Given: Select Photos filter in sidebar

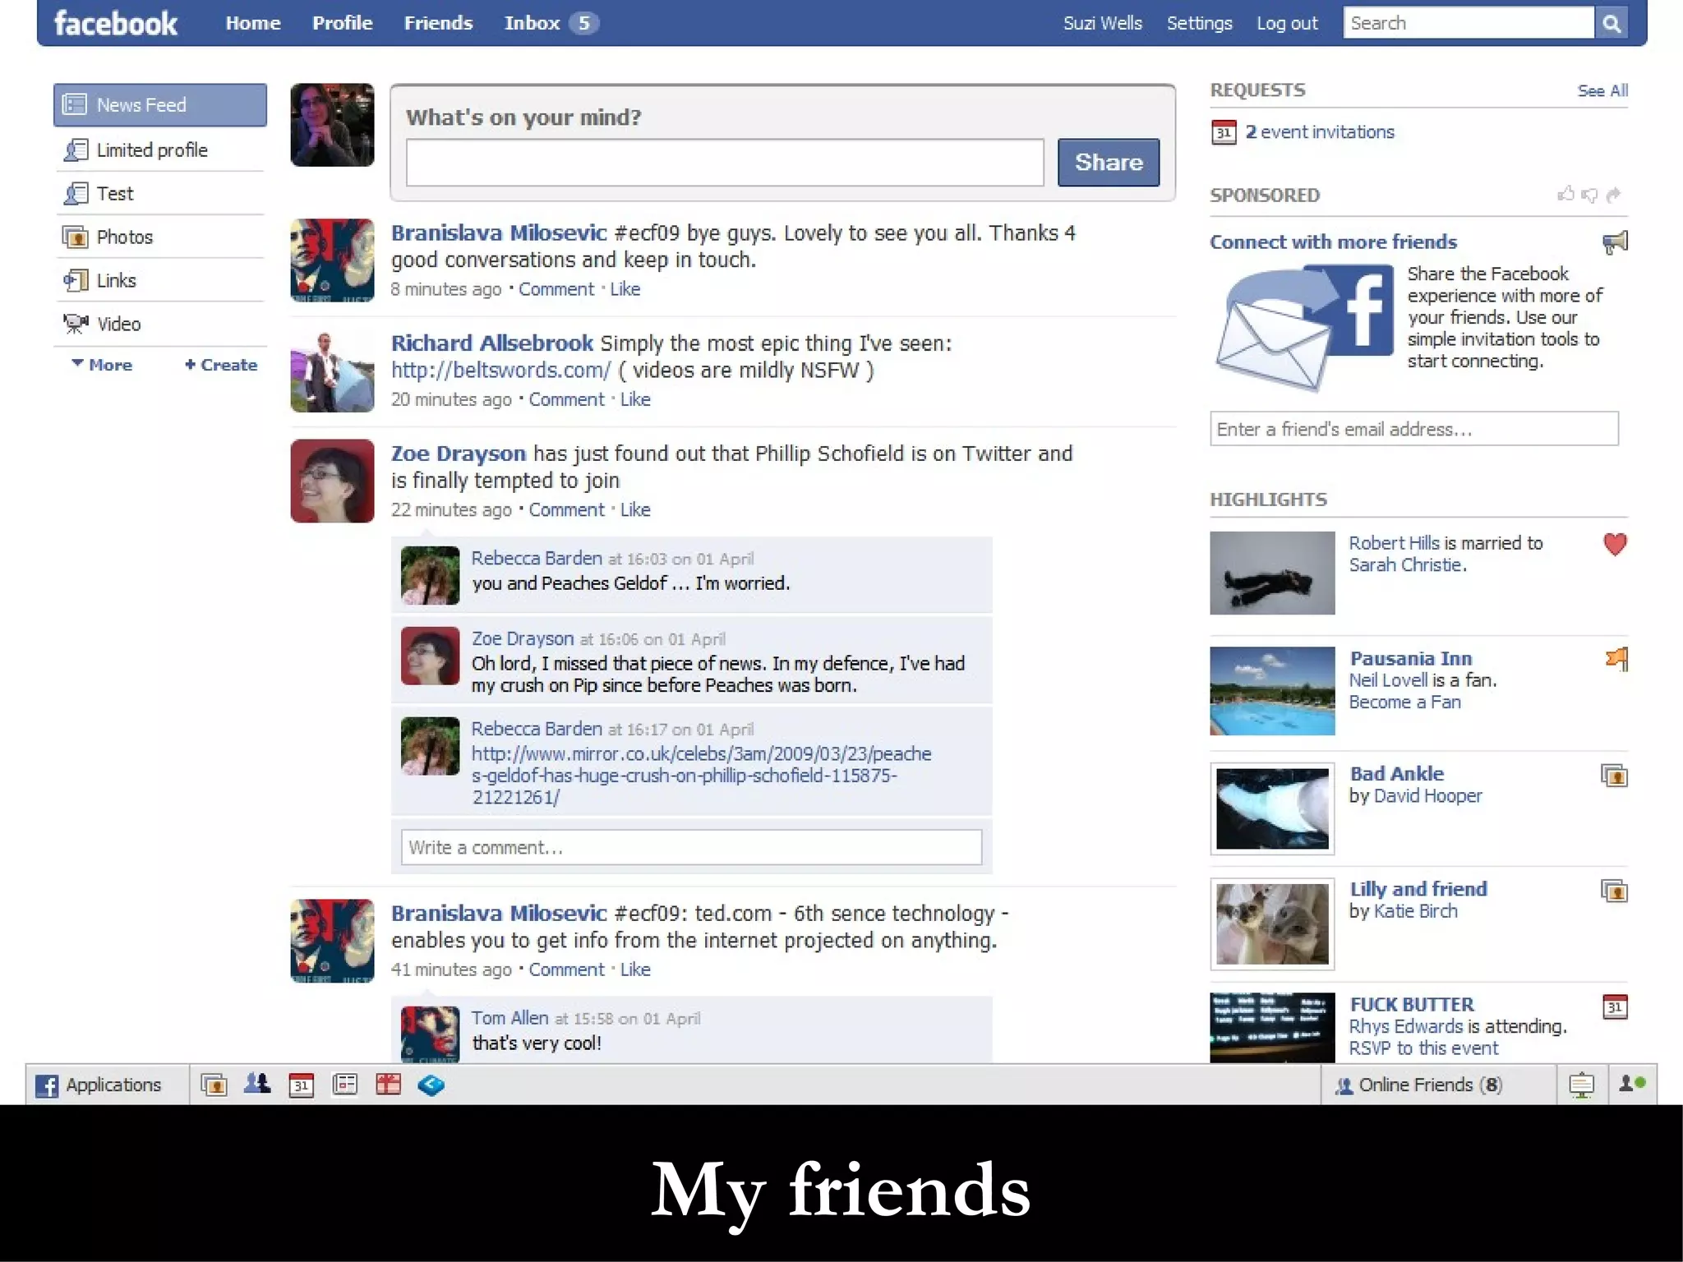Looking at the screenshot, I should click(x=124, y=237).
